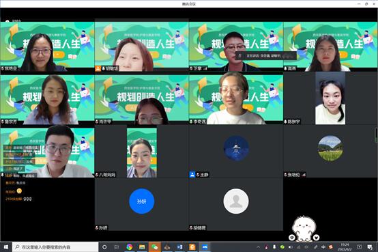Switch the input method 中 indicator
Viewport: 378px width, 252px height.
[x=323, y=247]
